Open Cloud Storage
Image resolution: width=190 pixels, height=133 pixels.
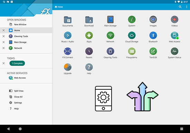[132, 37]
